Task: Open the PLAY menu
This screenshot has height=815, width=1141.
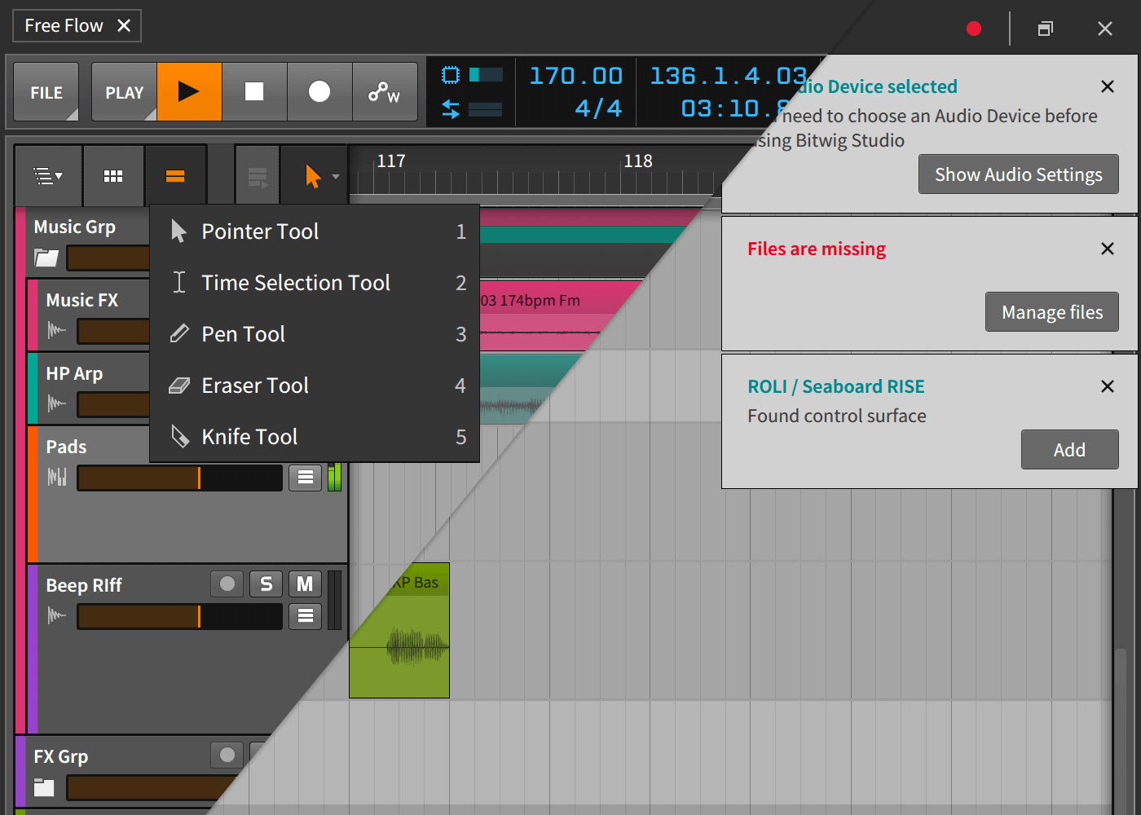Action: pyautogui.click(x=123, y=91)
